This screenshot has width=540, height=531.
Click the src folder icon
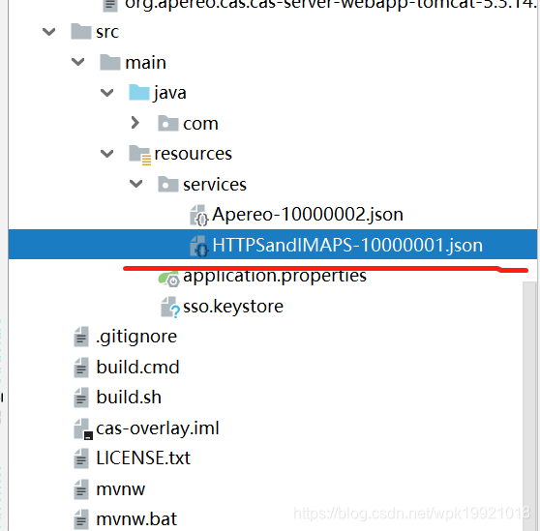coord(81,31)
